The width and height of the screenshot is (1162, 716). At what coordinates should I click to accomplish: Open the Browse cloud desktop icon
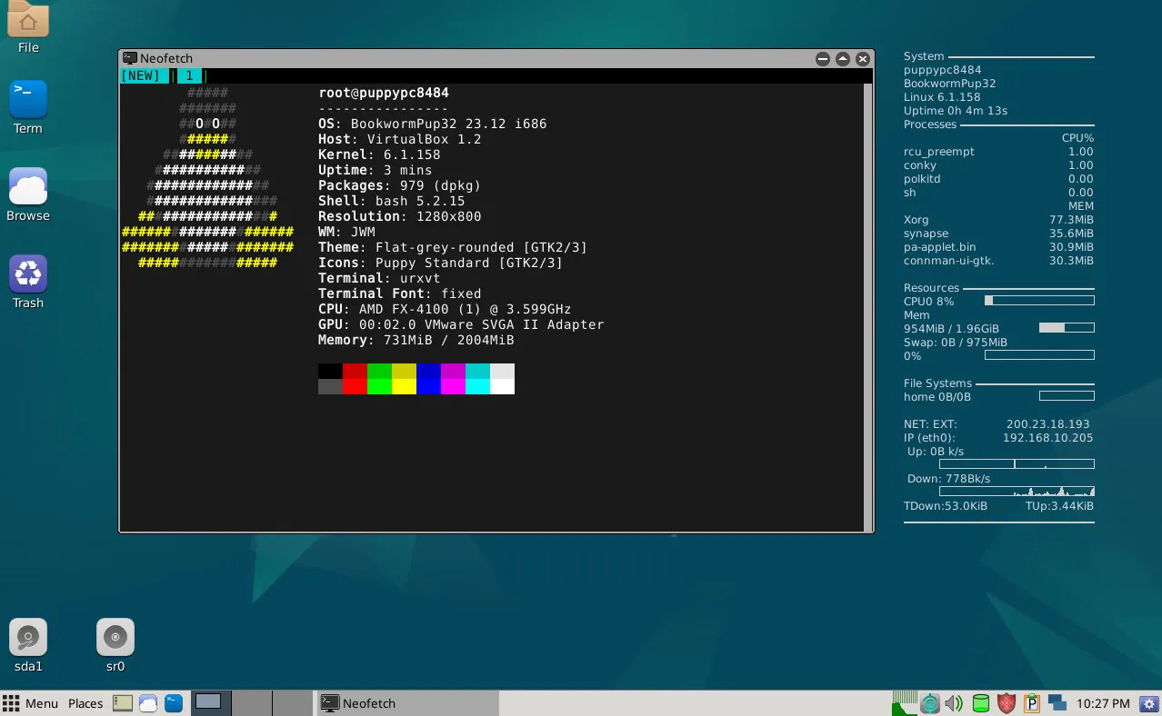(x=28, y=186)
